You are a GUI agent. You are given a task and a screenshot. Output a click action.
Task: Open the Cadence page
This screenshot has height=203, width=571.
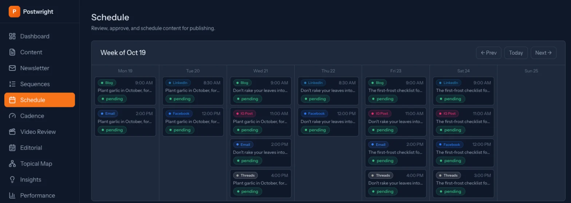[40, 116]
